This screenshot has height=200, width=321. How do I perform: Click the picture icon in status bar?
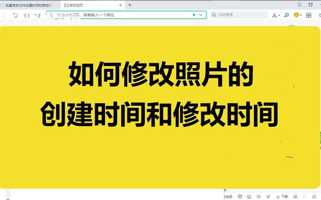pos(249,197)
